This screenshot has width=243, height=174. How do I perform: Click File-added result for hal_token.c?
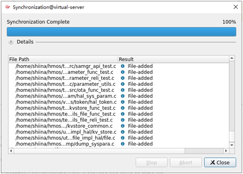tap(140, 102)
